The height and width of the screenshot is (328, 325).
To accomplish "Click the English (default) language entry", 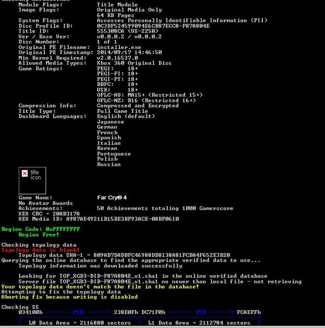I will click(126, 116).
